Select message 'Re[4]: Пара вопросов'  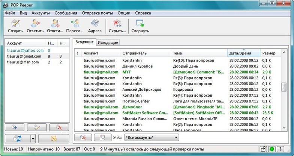point(178,95)
